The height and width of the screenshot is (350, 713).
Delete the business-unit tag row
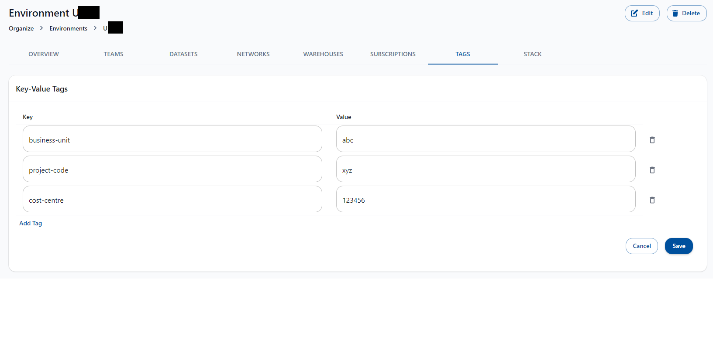[x=652, y=140]
